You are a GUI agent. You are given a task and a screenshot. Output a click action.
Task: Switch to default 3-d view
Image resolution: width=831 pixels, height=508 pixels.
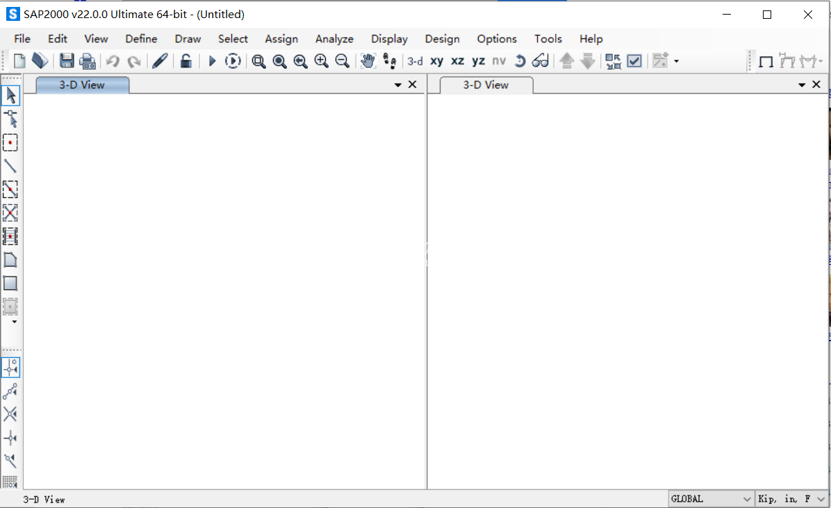[x=415, y=62]
